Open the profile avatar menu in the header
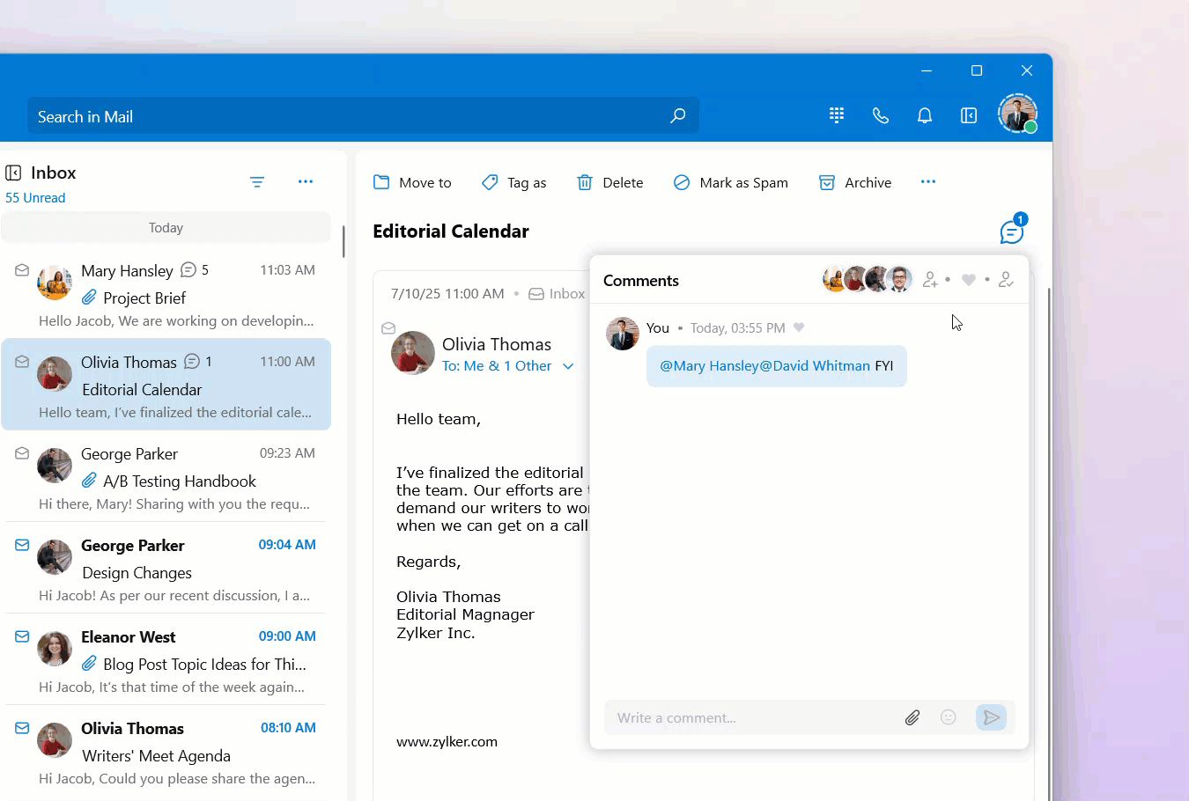Screen dimensions: 1189x801 point(1017,114)
